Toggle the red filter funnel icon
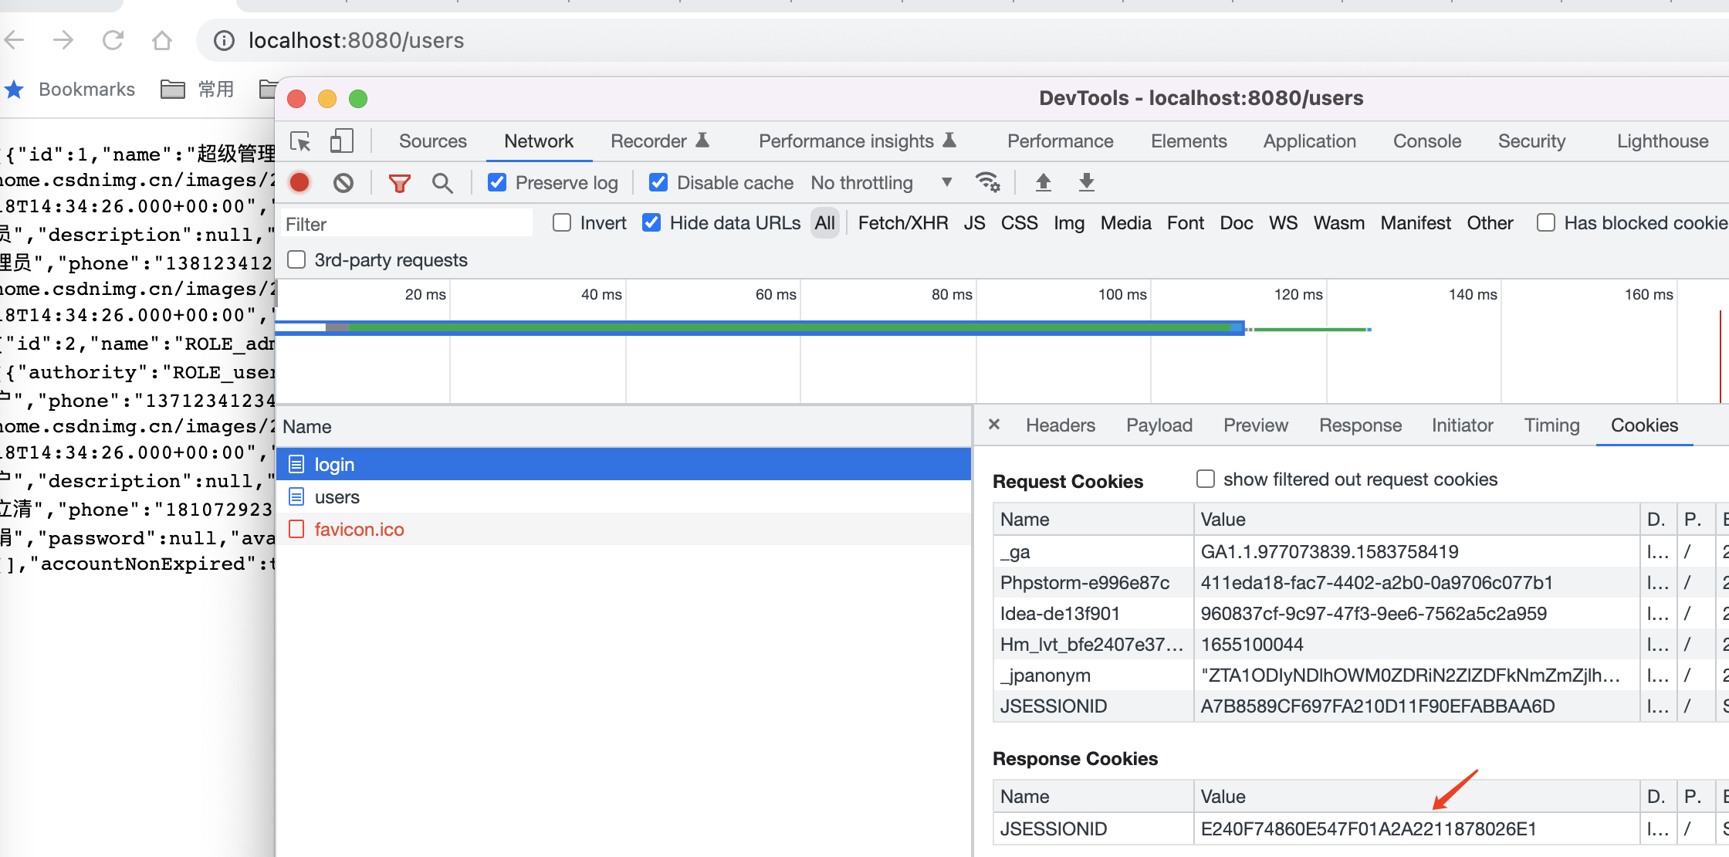The height and width of the screenshot is (857, 1729). click(x=399, y=183)
